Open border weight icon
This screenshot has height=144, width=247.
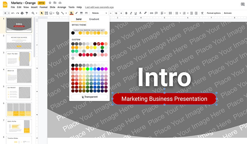(81, 13)
